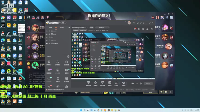
Task: Click the microphone icon in League client bottom-right
Action: pos(170,92)
